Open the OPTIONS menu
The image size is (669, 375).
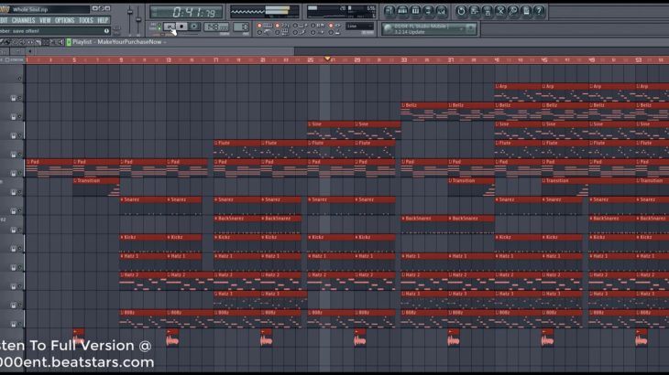click(x=65, y=20)
